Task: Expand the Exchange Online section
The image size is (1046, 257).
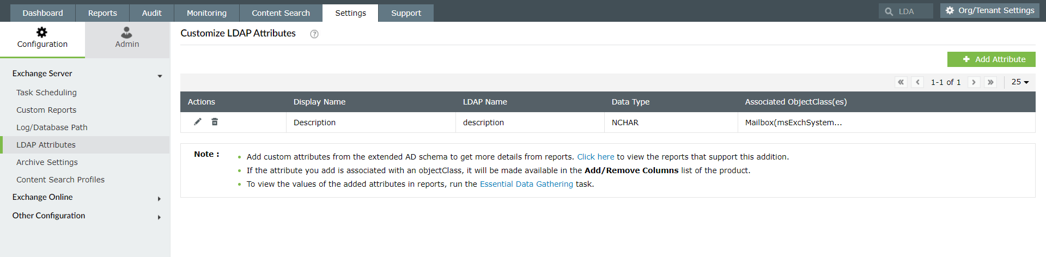Action: 159,199
